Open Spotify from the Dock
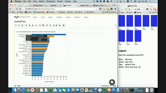The image size is (166, 93). tap(105, 90)
